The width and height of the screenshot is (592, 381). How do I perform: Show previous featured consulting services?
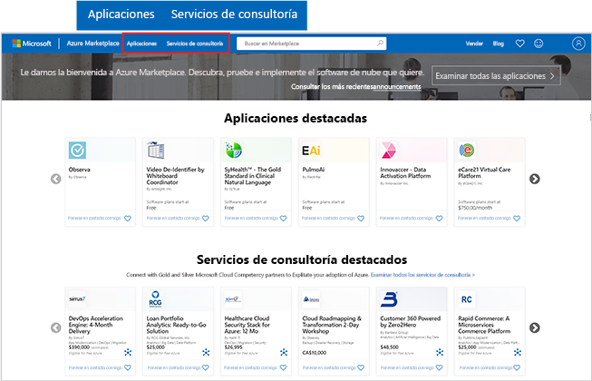56,327
